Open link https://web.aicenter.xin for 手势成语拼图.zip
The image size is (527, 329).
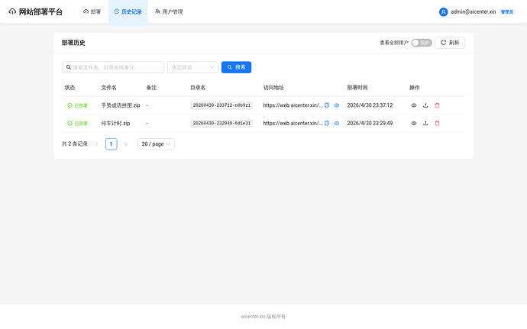point(293,105)
